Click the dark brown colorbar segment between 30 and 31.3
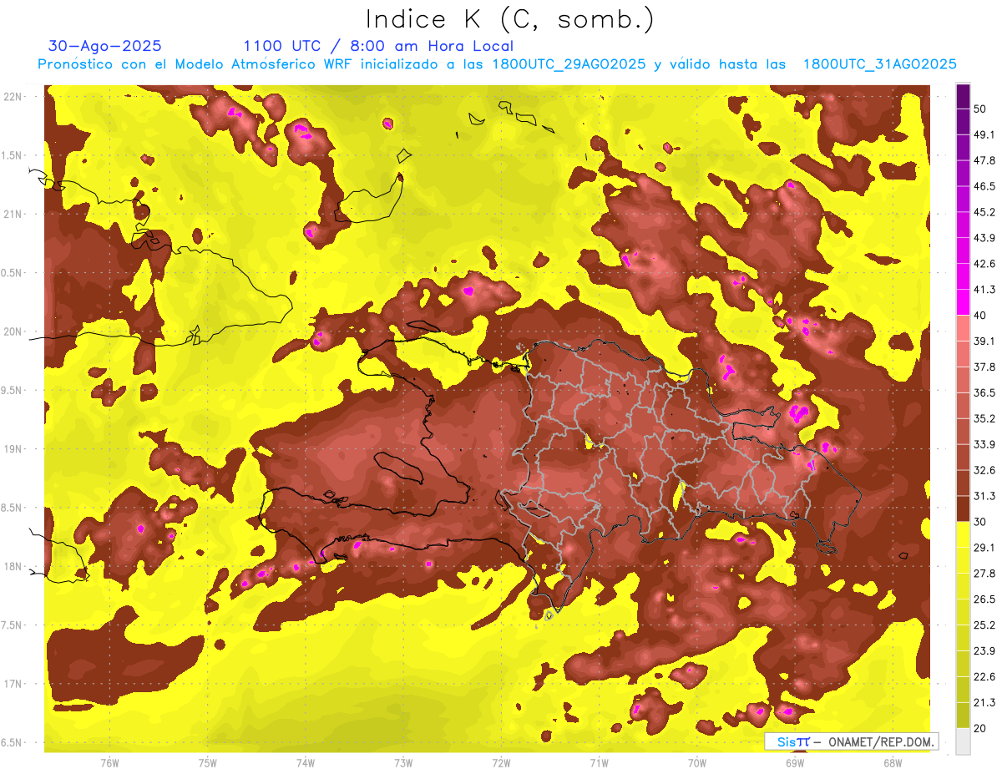1002x774 pixels. pos(963,508)
